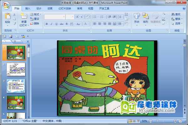The width and height of the screenshot is (188, 125).
Task: Expand the Numbering dropdown arrow
Action: [x=105, y=17]
